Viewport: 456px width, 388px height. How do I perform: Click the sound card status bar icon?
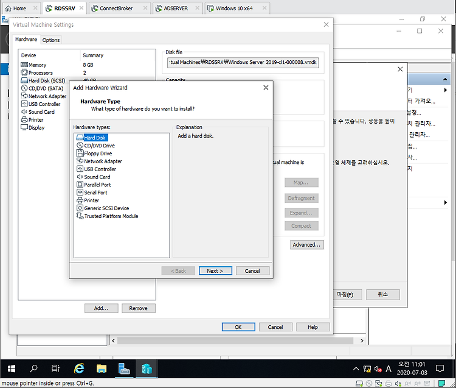[398, 384]
